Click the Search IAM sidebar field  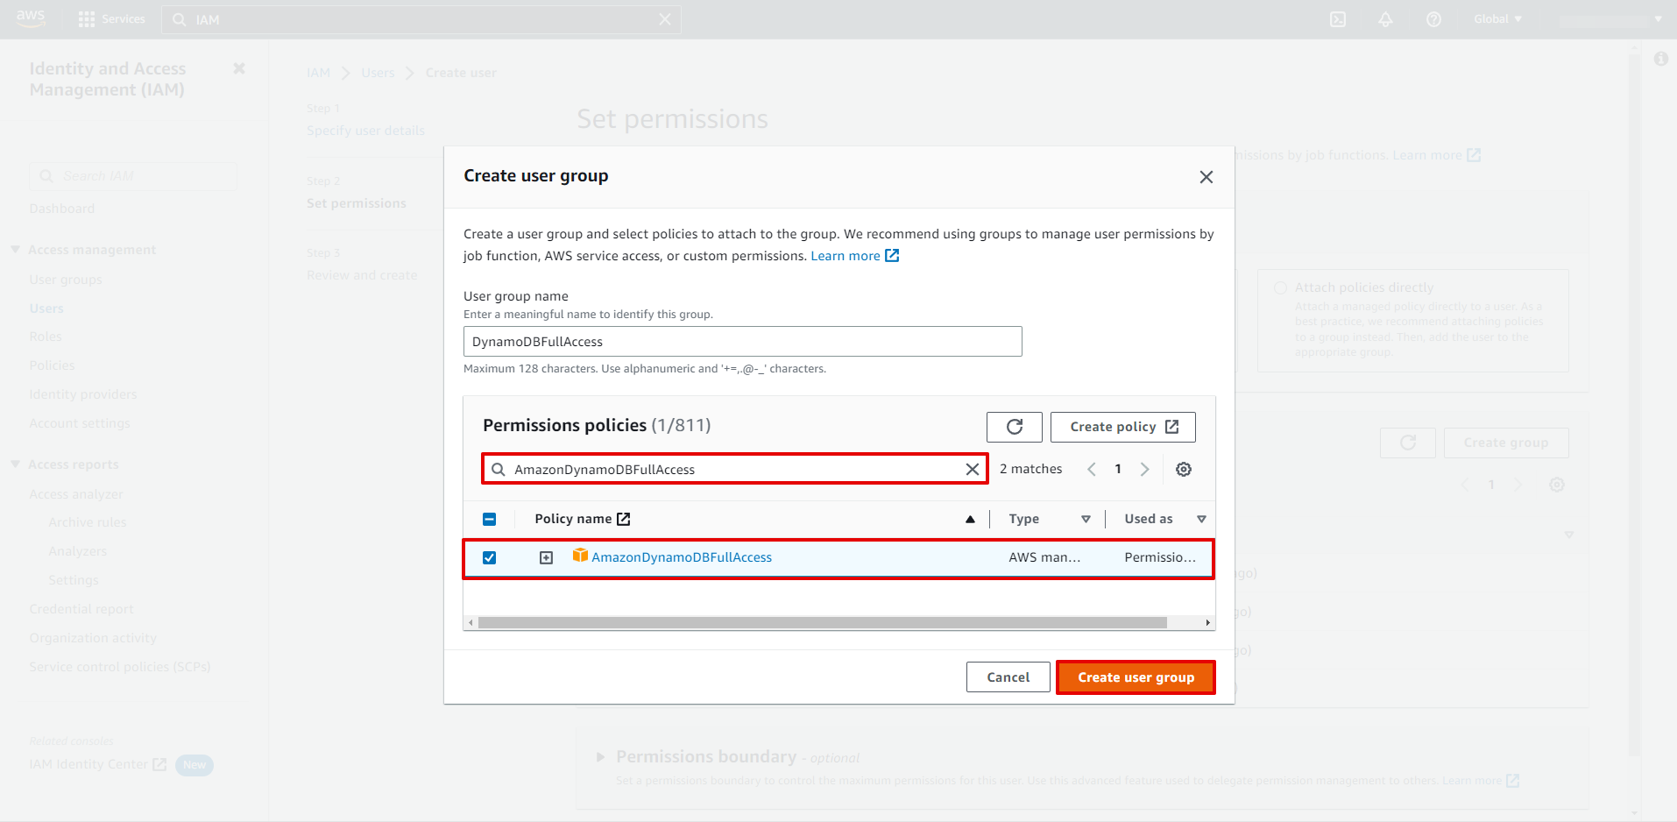tap(133, 176)
